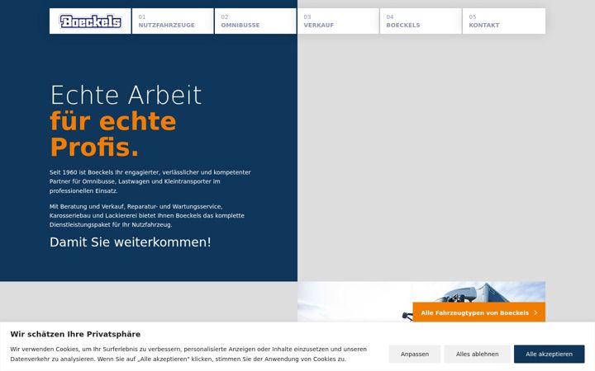Click the paragraph starting 'Seit 1960 ist Boeckels'

150,181
